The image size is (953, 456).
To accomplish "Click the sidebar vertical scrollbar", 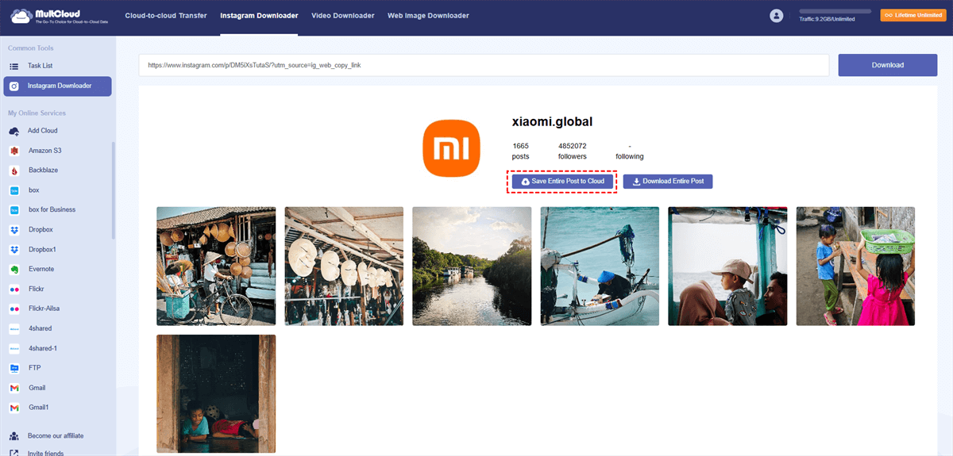I will (x=113, y=190).
